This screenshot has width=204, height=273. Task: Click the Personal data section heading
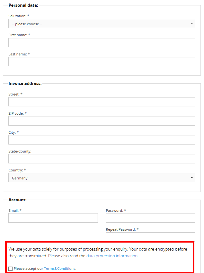pos(23,5)
